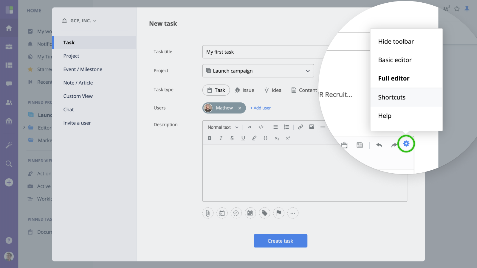Choose Basic editor in the menu
477x268 pixels.
395,60
